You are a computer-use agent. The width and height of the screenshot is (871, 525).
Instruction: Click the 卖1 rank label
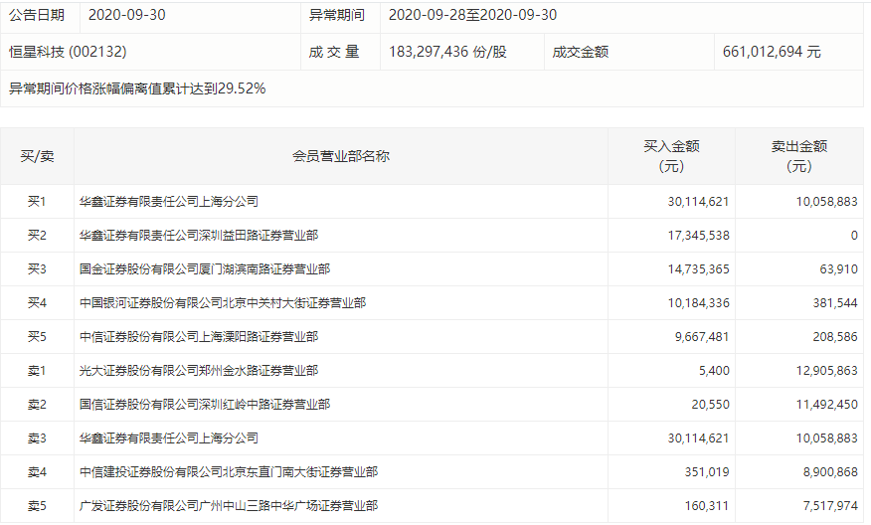37,371
